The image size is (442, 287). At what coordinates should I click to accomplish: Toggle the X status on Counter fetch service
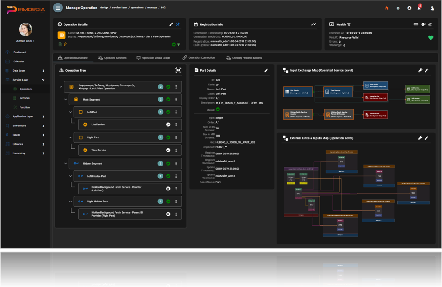(168, 189)
